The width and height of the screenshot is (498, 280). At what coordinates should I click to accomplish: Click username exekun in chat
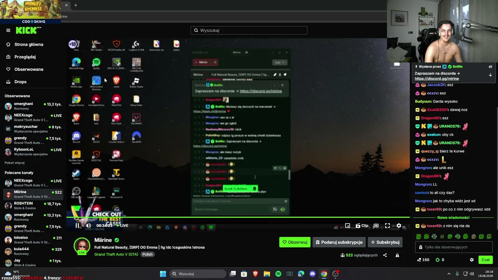[x=433, y=135]
